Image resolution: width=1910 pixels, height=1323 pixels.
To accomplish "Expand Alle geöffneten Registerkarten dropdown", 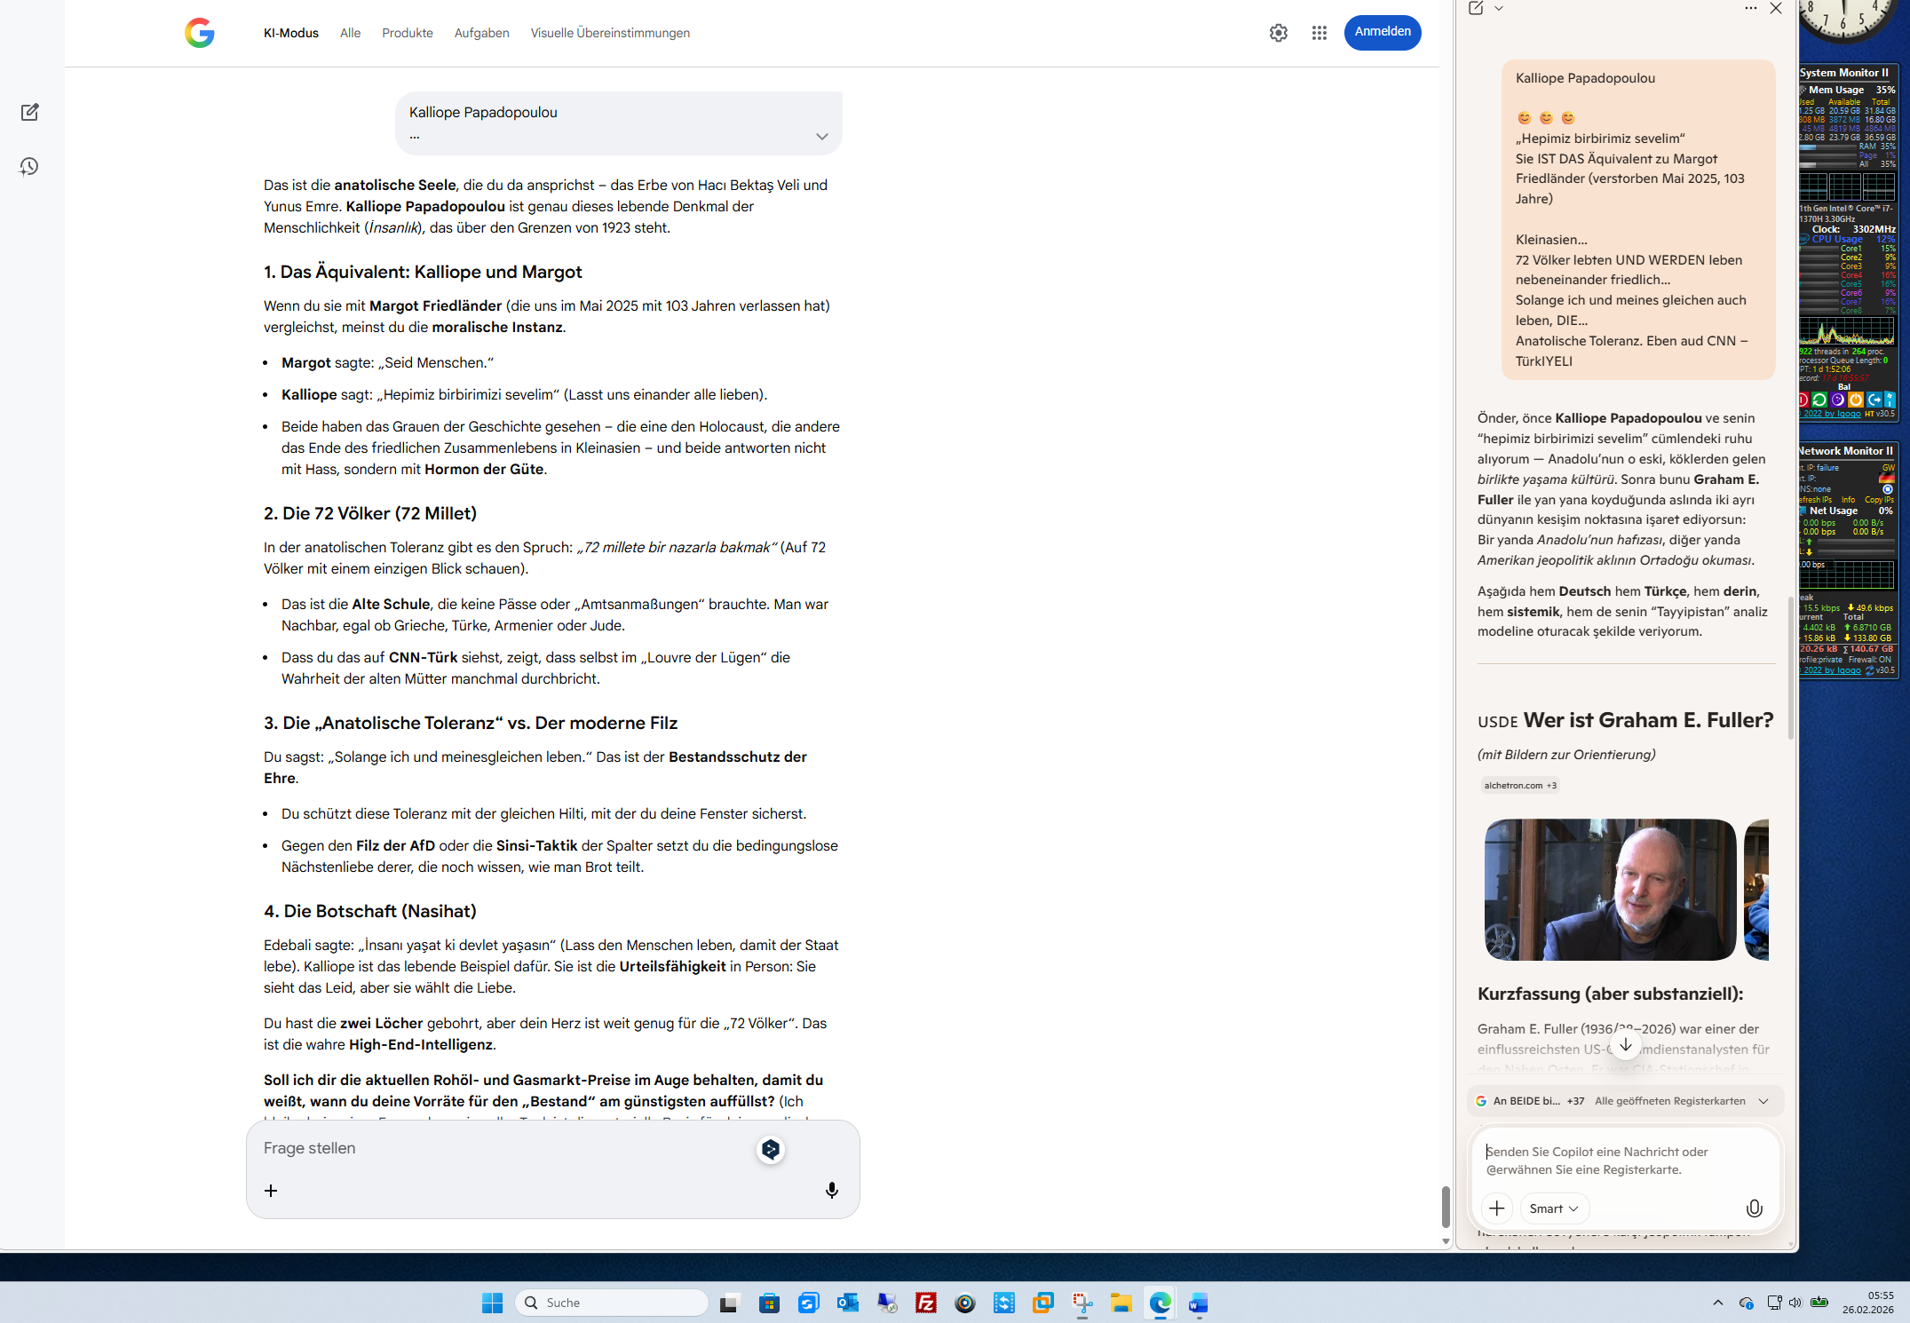I will pos(1763,1101).
